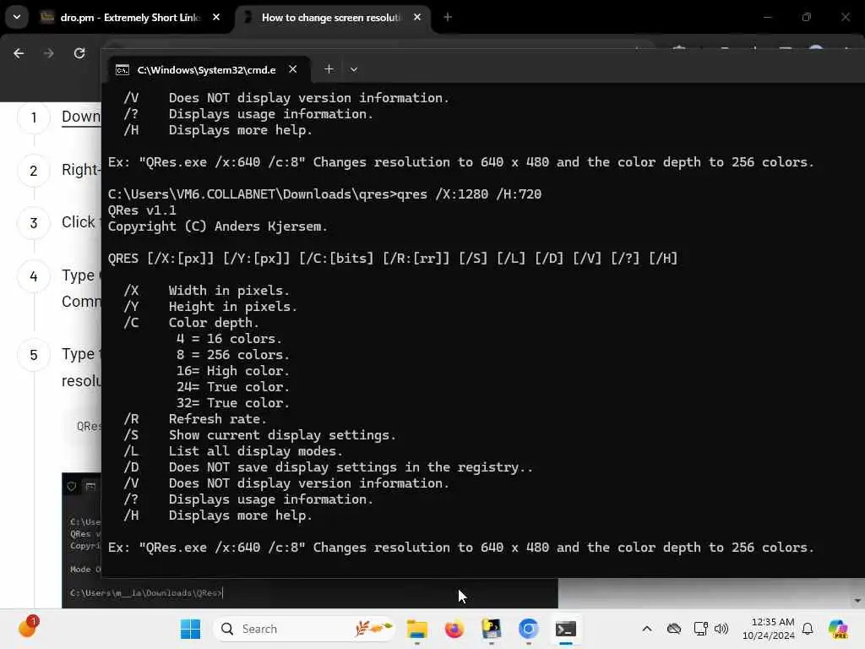
Task: Click the 'Show current display settings.' line
Action: [x=282, y=435]
